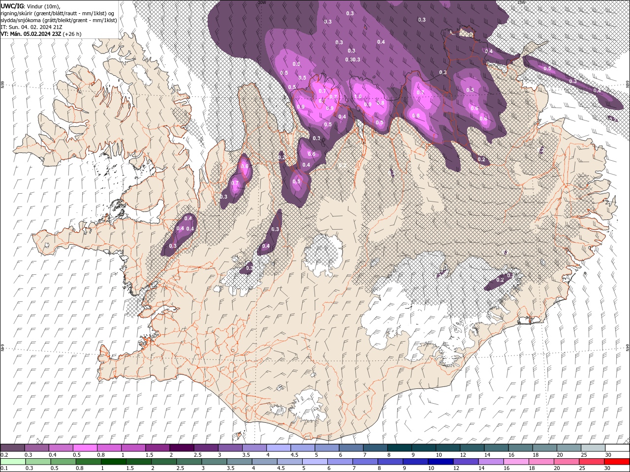Click the '0.1' label in the rain legend

(4, 469)
